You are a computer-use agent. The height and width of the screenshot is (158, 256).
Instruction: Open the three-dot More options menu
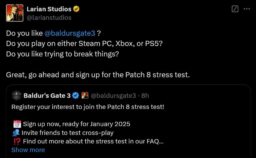pos(246,9)
